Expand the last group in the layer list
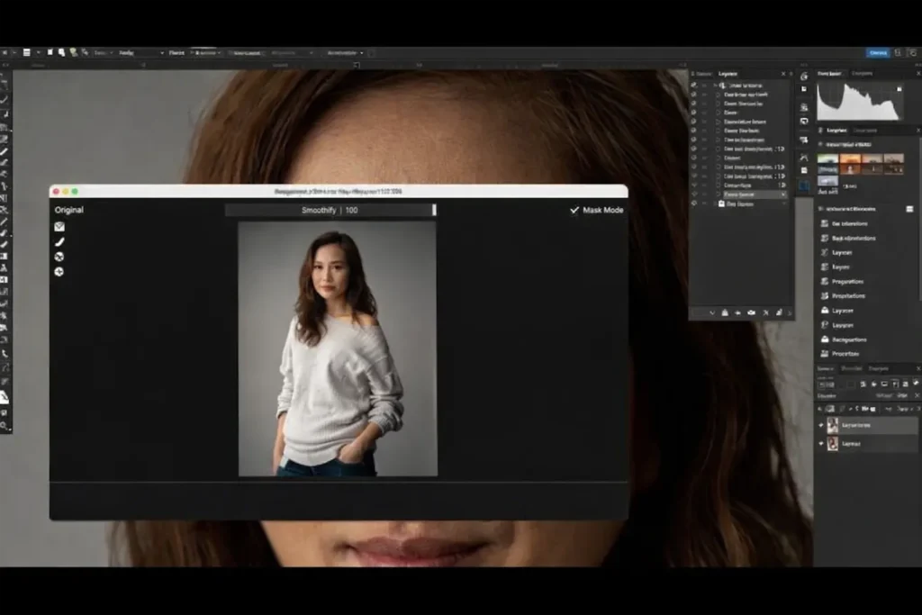 pyautogui.click(x=717, y=204)
